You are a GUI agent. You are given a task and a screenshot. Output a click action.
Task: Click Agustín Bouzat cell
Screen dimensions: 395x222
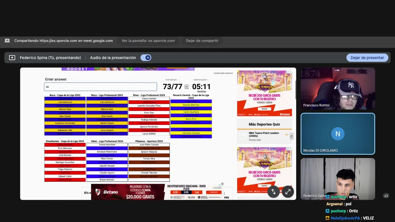107,166
